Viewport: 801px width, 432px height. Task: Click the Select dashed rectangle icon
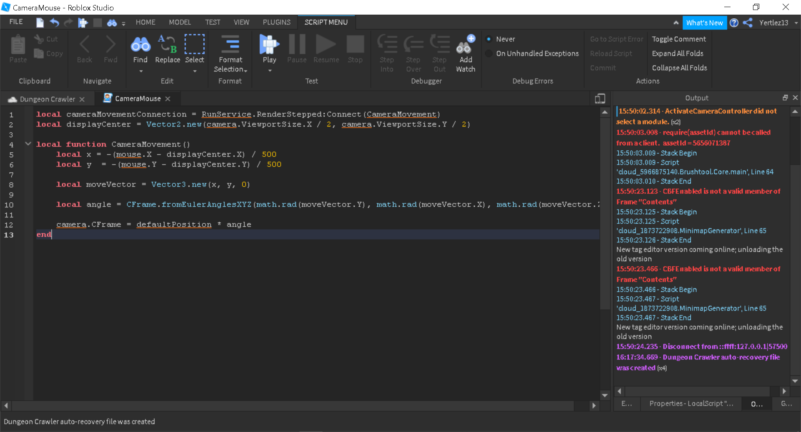click(x=194, y=44)
